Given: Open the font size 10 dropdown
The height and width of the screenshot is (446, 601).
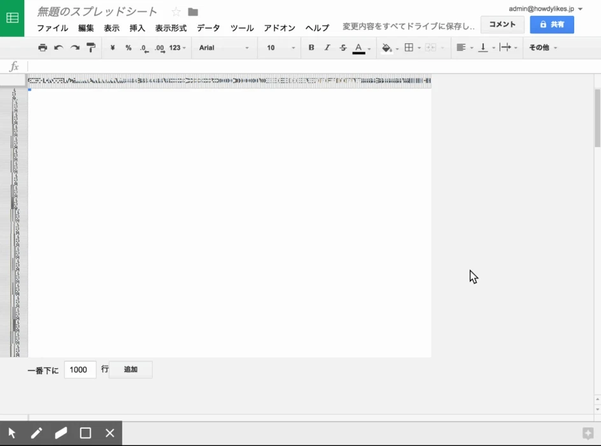Looking at the screenshot, I should 281,48.
